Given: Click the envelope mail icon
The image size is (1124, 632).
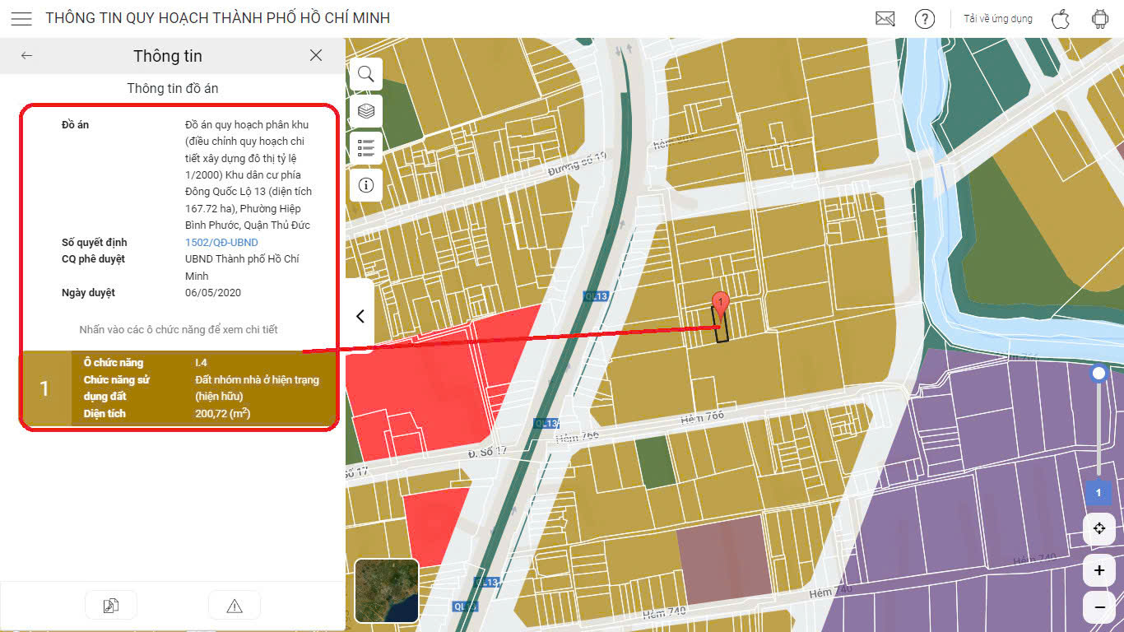Looking at the screenshot, I should [x=885, y=19].
